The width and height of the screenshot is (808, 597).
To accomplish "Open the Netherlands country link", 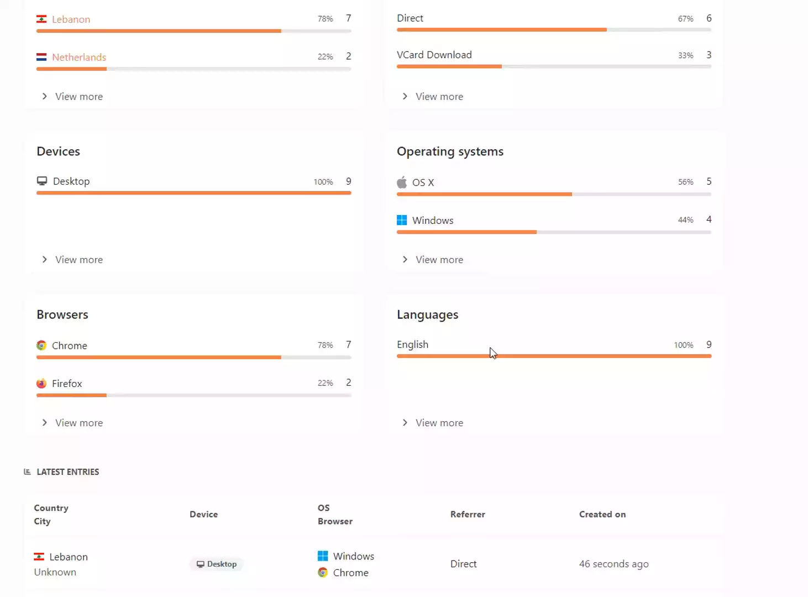I will [79, 57].
